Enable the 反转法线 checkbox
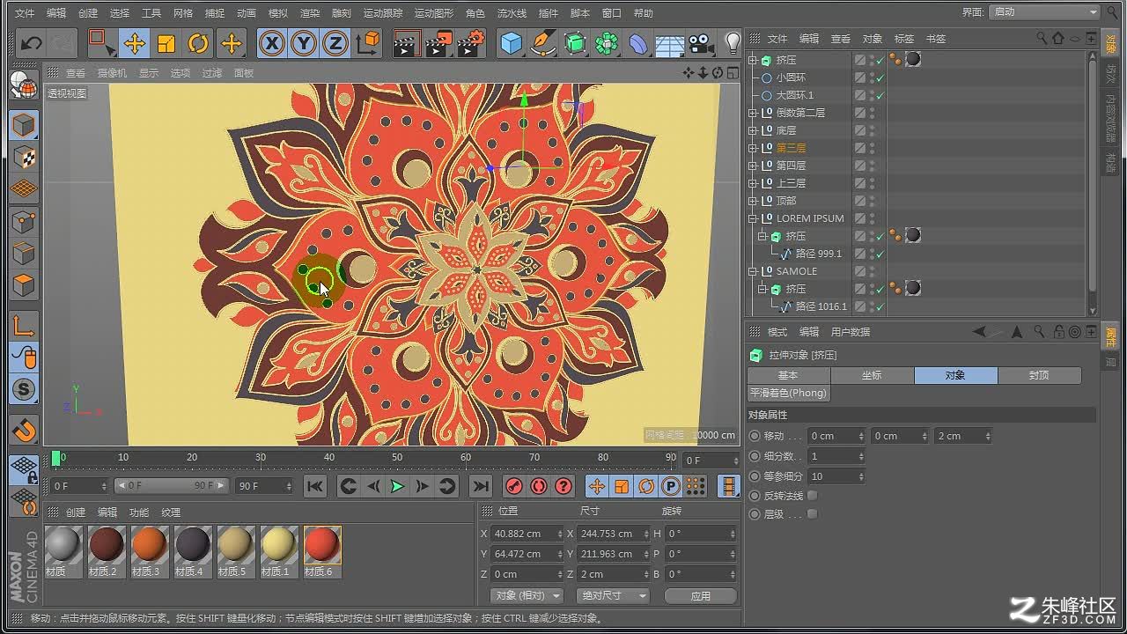Viewport: 1127px width, 634px height. click(x=812, y=496)
